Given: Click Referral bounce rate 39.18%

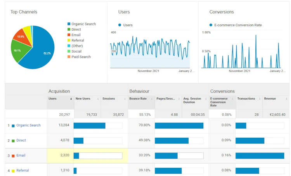Looking at the screenshot, I should click(144, 170).
